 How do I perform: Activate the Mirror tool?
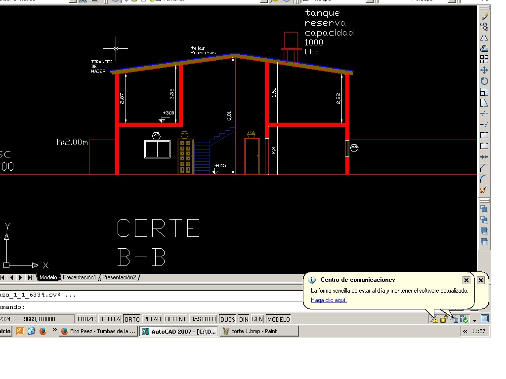[x=484, y=37]
